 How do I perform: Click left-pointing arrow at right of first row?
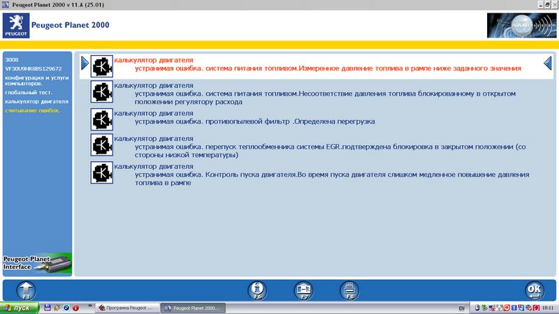[549, 64]
